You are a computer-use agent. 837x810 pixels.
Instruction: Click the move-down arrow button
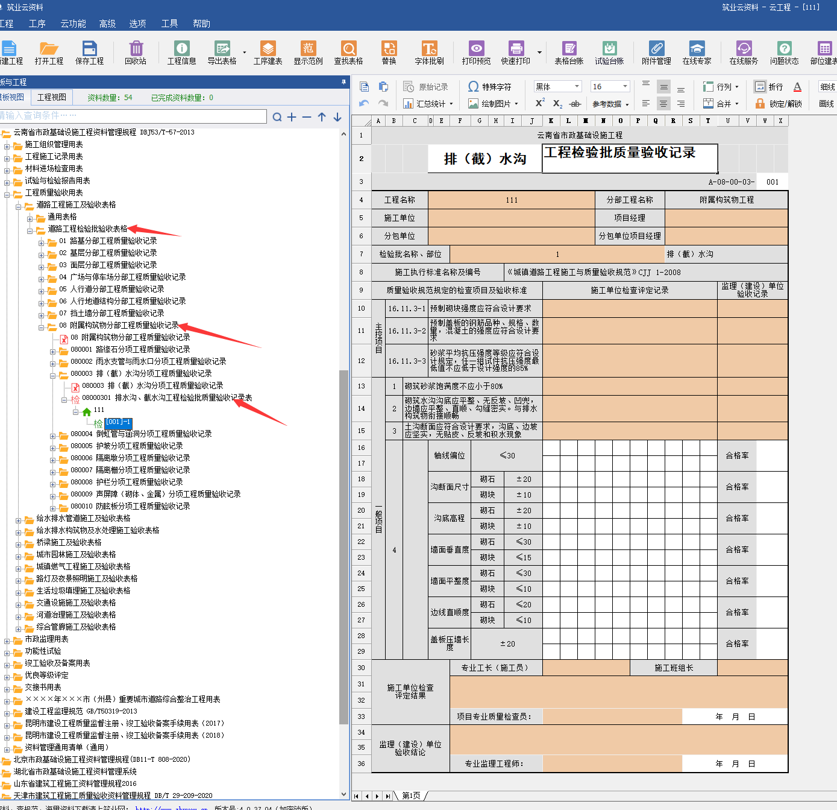click(337, 117)
